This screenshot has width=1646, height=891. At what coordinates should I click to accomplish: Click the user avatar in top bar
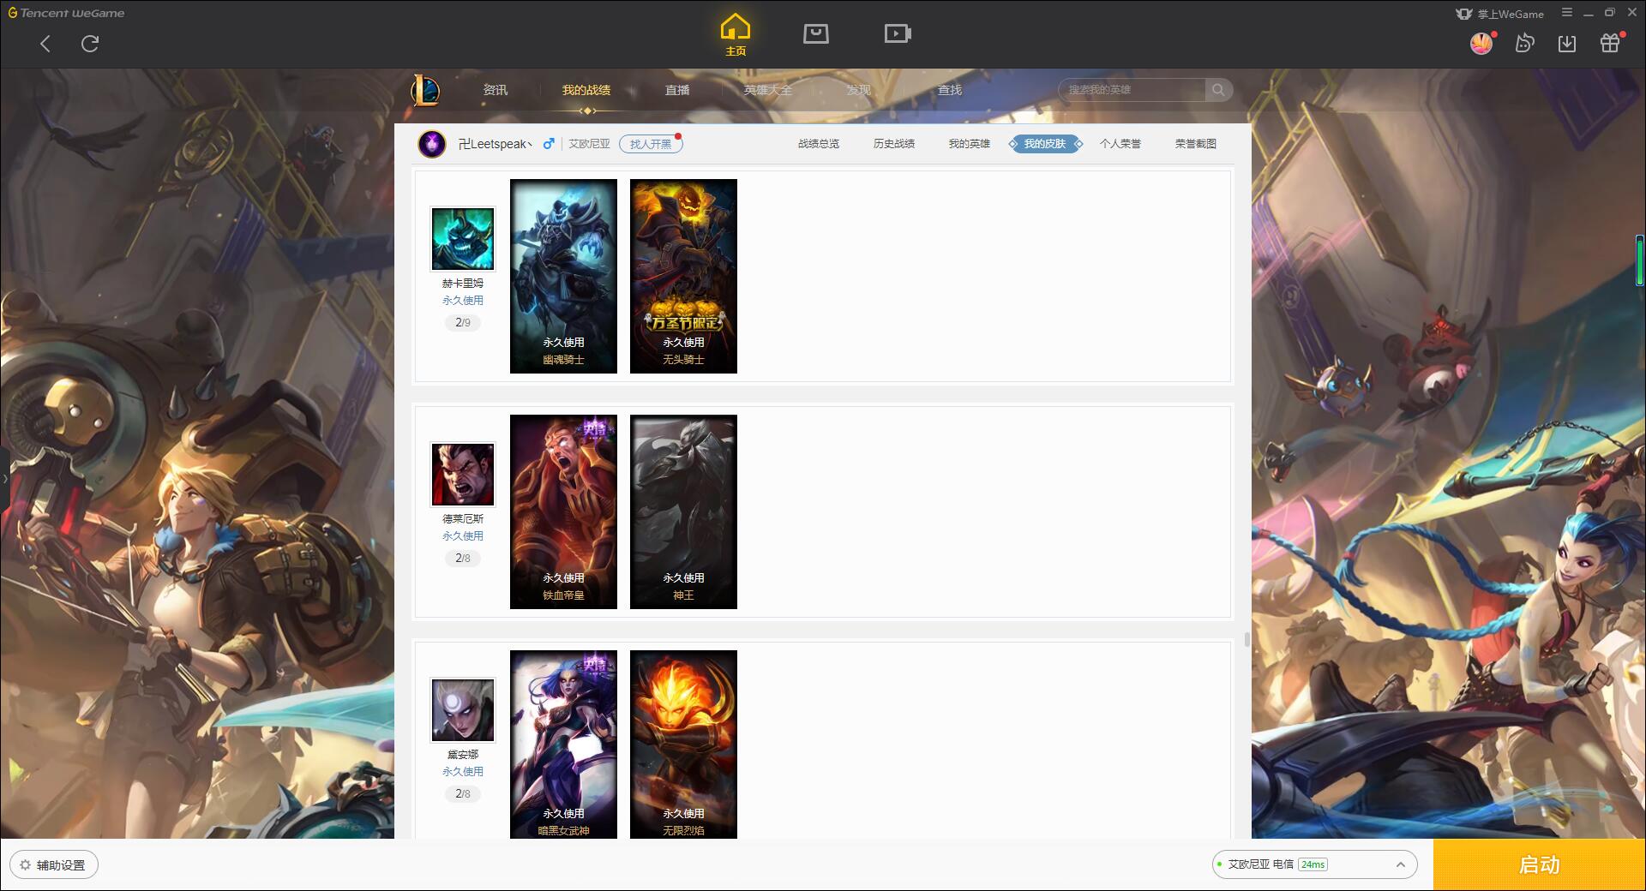(x=1481, y=43)
